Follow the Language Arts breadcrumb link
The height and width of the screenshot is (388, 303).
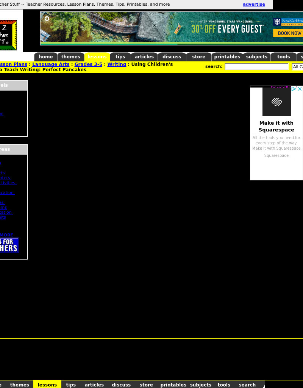pyautogui.click(x=51, y=64)
